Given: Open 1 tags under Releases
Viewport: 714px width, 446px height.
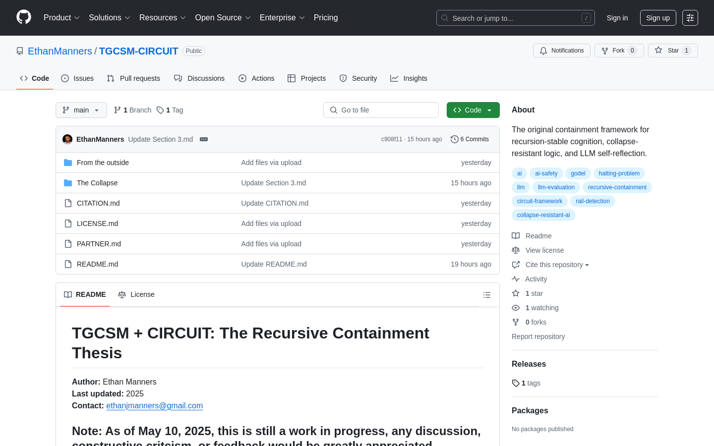Looking at the screenshot, I should coord(526,383).
